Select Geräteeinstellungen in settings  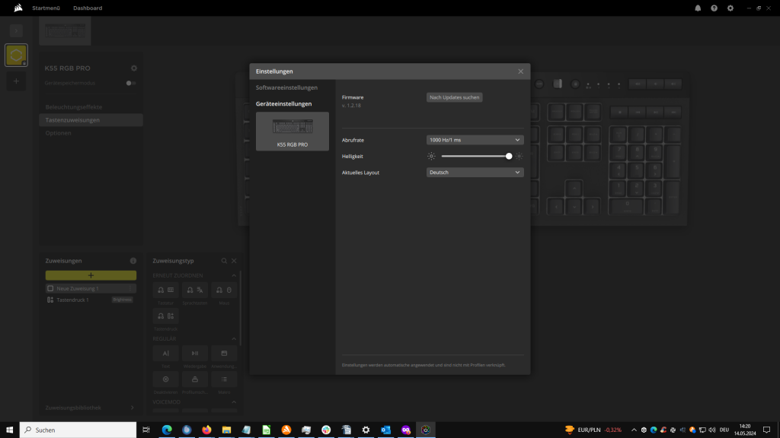pos(283,103)
